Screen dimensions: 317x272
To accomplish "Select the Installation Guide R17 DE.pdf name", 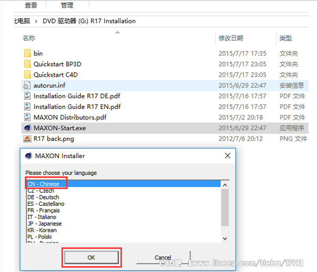I will pos(77,96).
